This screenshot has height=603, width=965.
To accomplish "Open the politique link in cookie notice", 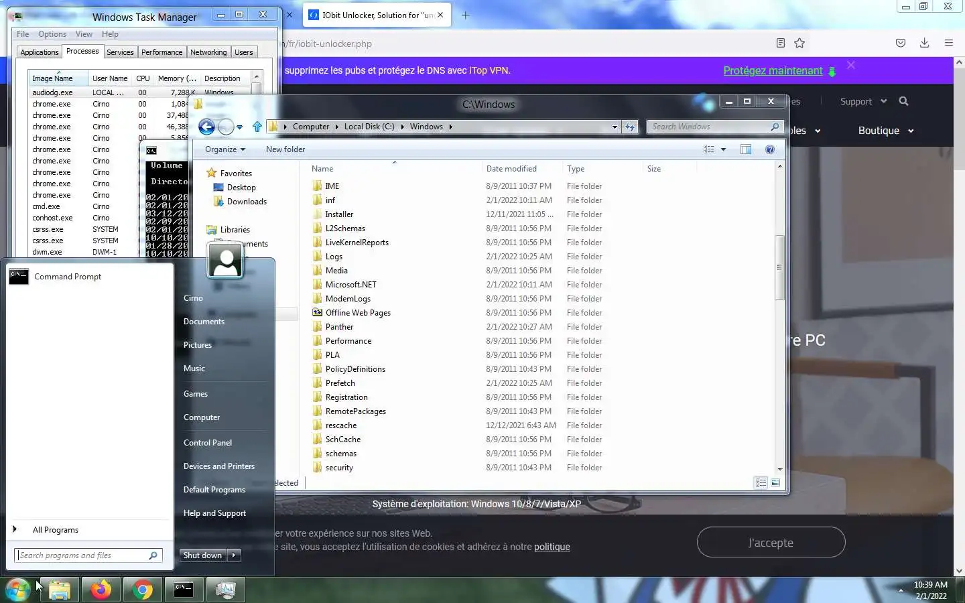I will (x=552, y=547).
